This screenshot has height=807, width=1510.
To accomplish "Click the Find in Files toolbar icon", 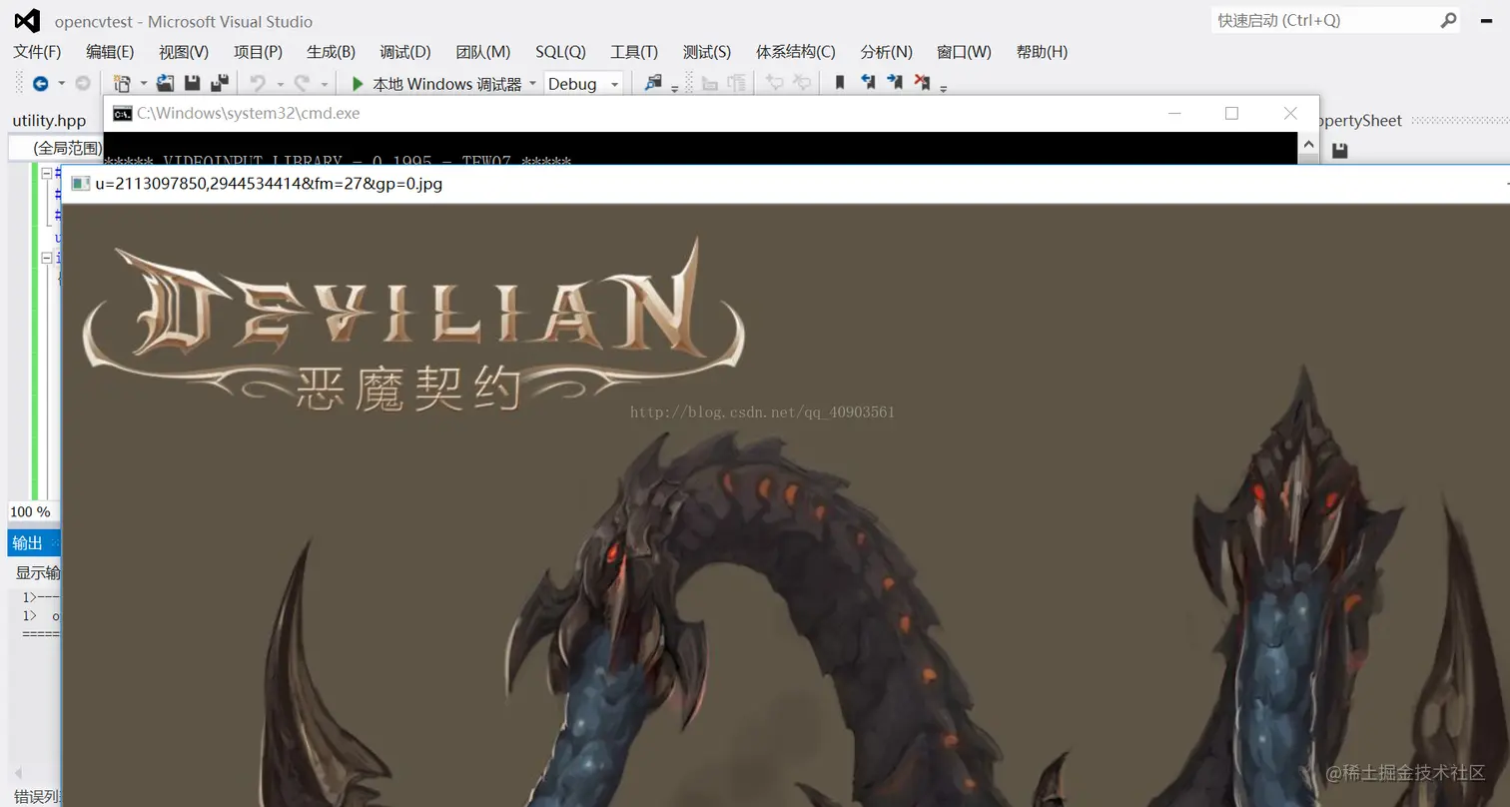I will [x=653, y=84].
